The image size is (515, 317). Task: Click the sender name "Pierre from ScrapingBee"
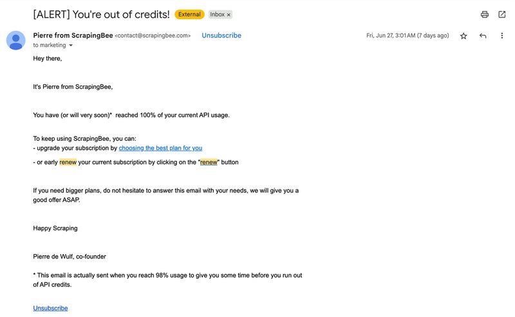(73, 35)
